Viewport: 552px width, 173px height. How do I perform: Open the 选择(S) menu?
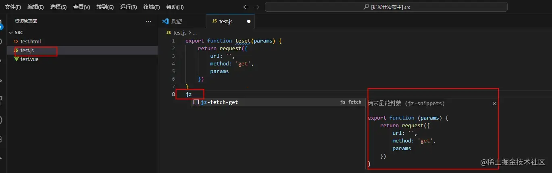point(58,7)
